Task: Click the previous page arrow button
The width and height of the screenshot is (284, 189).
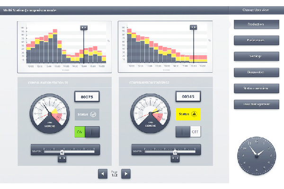Action: point(103,174)
